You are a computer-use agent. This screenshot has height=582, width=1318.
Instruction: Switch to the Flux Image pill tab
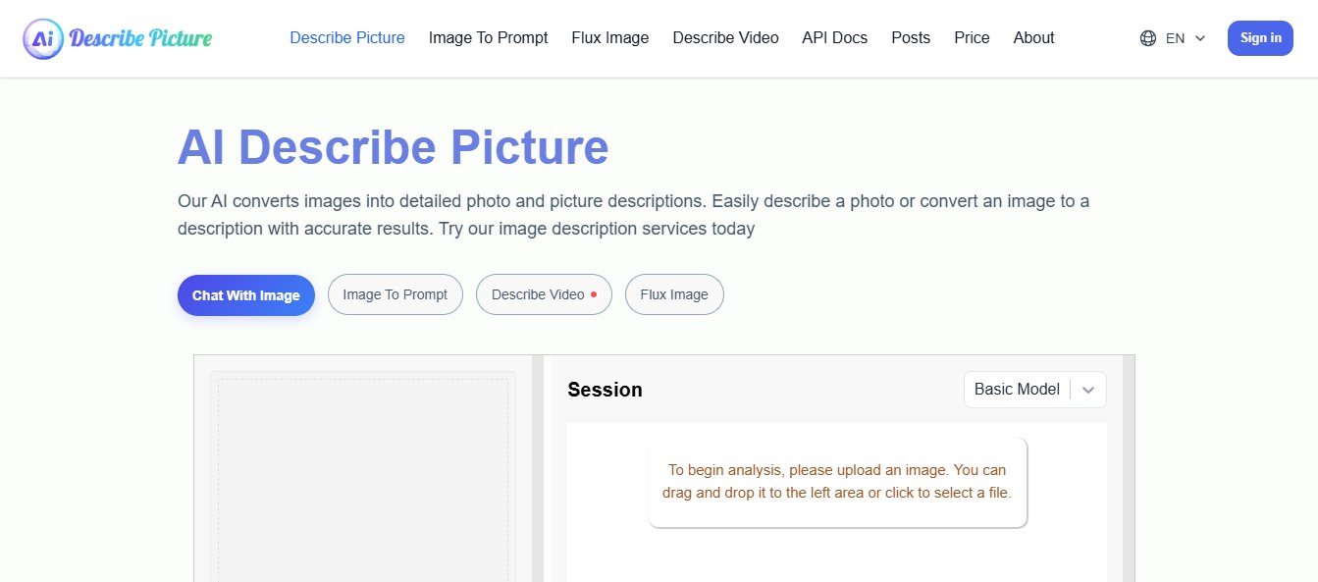coord(673,294)
